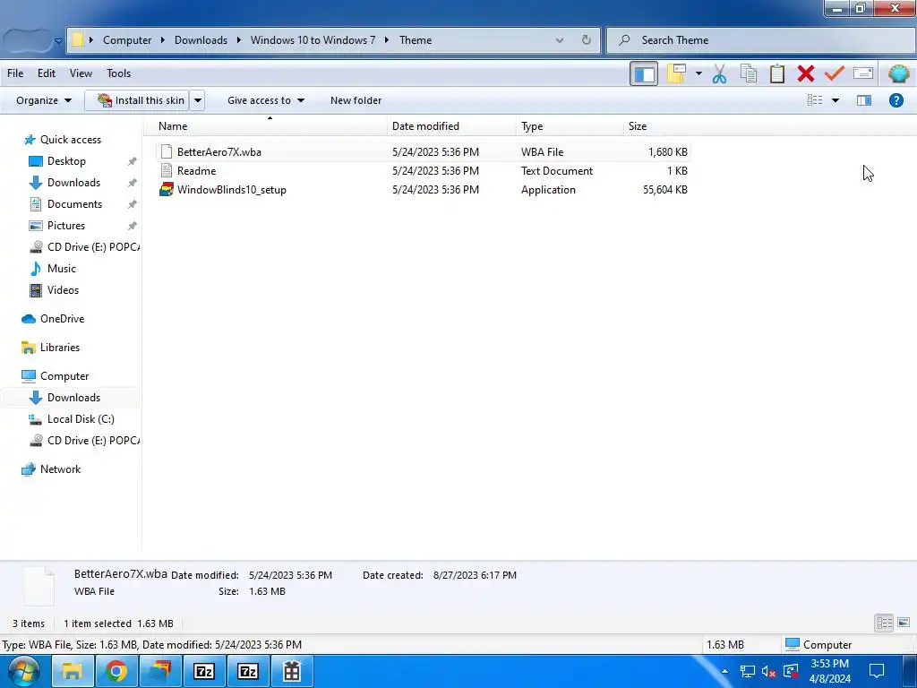Click the scissors Cut icon in toolbar

pyautogui.click(x=719, y=73)
